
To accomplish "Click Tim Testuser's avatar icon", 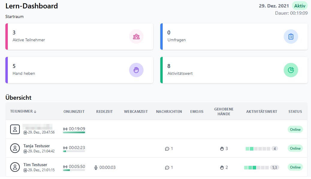I will click(x=15, y=167).
